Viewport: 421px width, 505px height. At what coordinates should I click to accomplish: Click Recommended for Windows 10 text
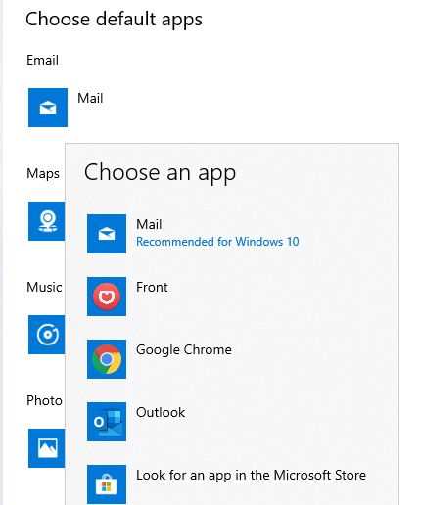(217, 242)
